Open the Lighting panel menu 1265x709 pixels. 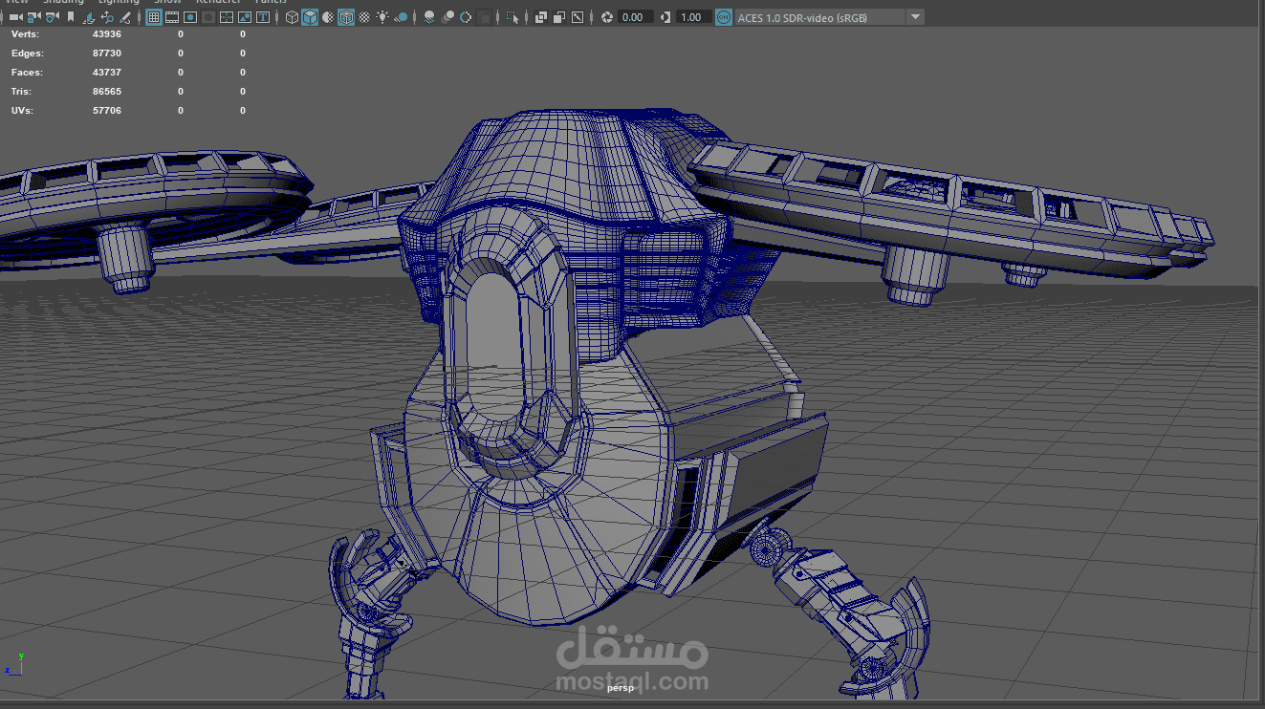[x=119, y=2]
